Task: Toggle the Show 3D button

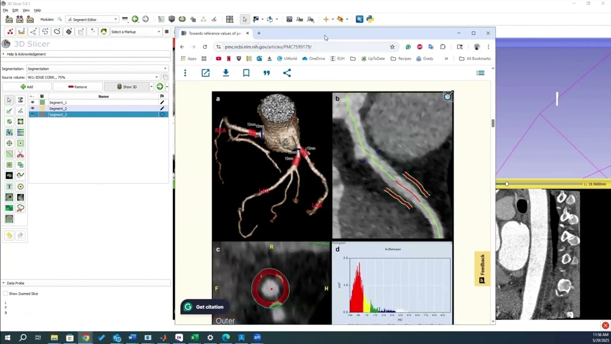Action: tap(127, 86)
